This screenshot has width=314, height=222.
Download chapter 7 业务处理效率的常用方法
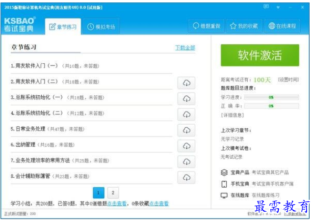(x=186, y=162)
